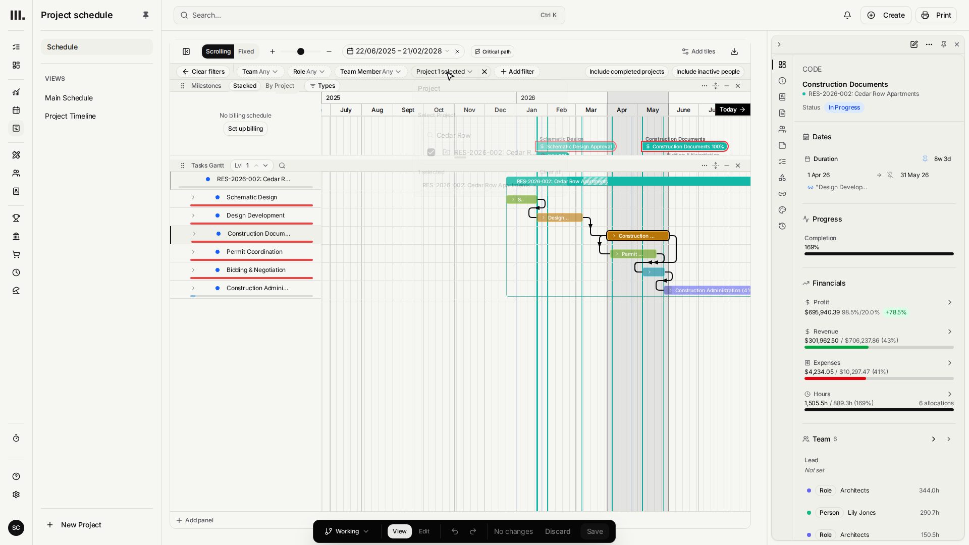Open the Team Member Any dropdown
969x545 pixels.
(370, 72)
